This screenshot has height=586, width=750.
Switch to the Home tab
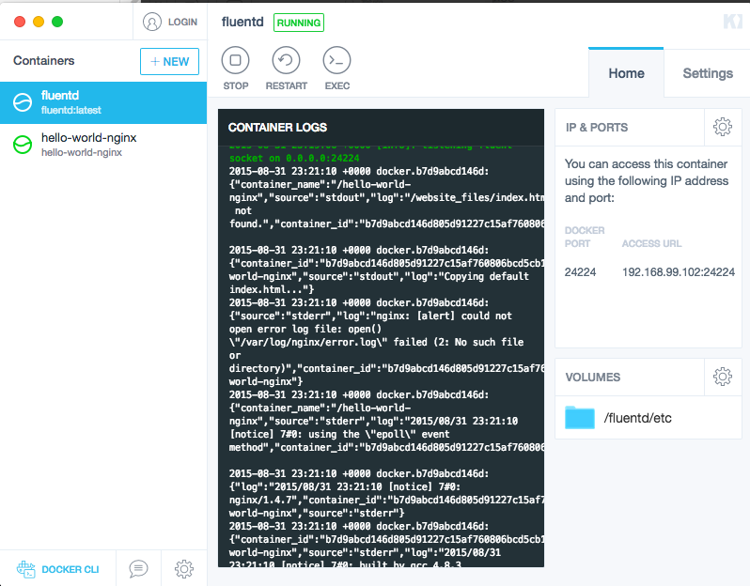626,73
